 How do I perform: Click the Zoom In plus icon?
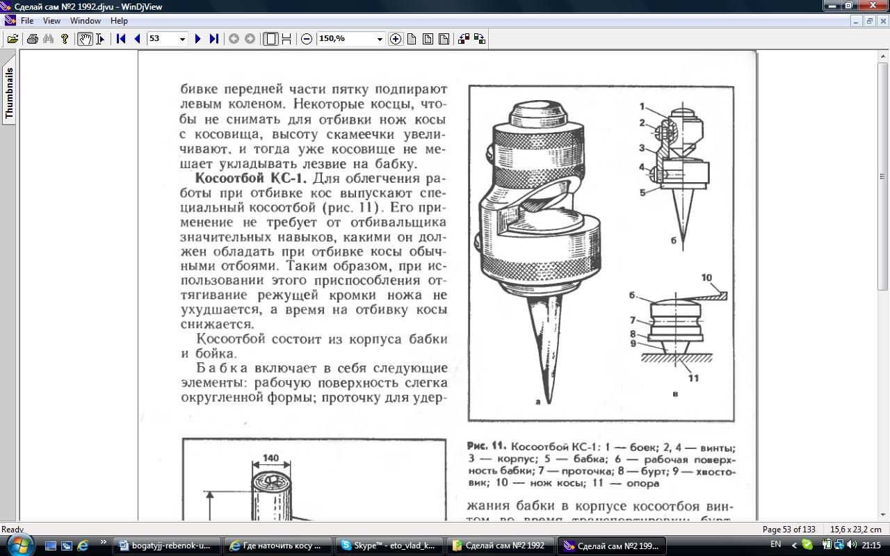[395, 39]
